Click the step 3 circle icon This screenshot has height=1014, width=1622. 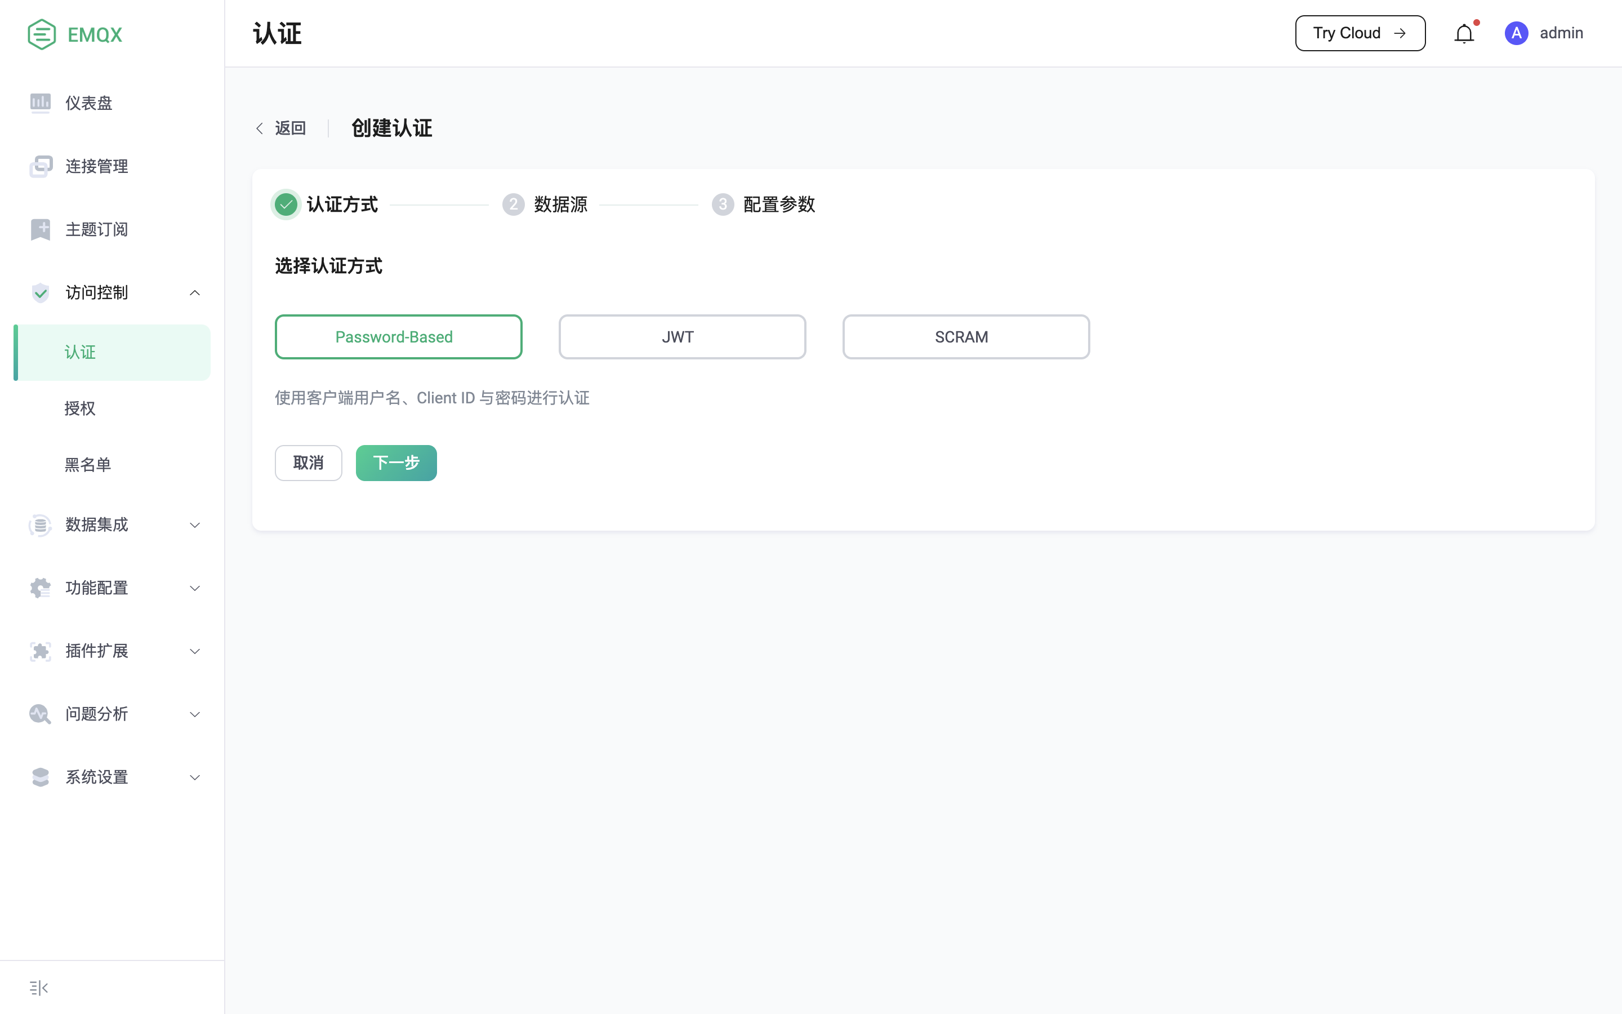click(x=723, y=204)
